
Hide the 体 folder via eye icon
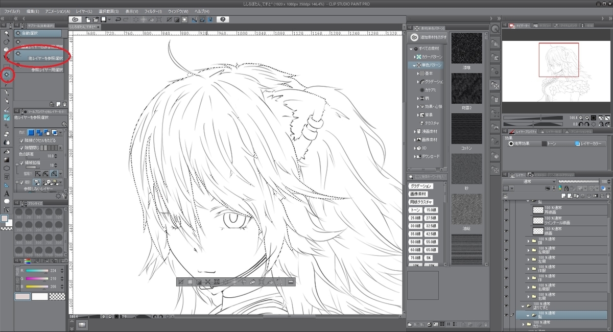pos(507,277)
